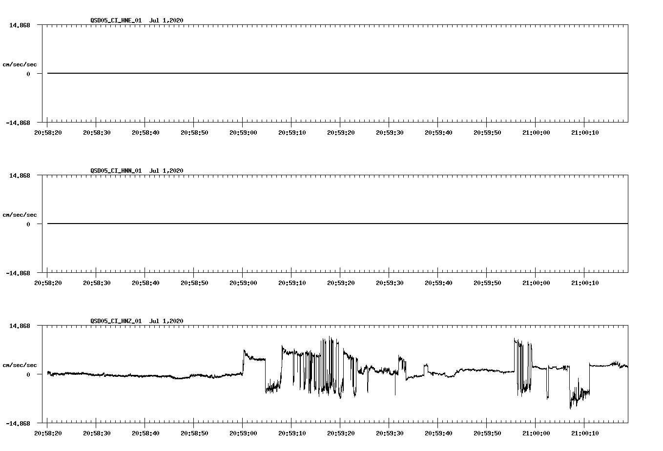Select 20:59:50 tick label below HNN plot
The image size is (663, 451).
(x=487, y=283)
